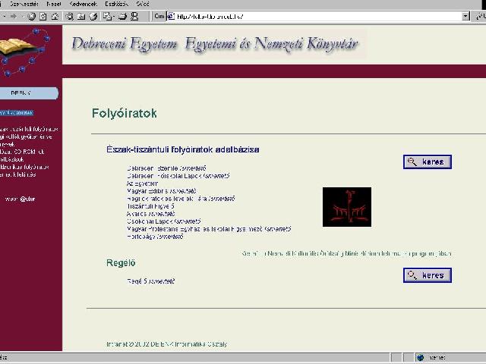Click the open book logo image
Viewport: 486px width, 364px height.
tap(17, 47)
